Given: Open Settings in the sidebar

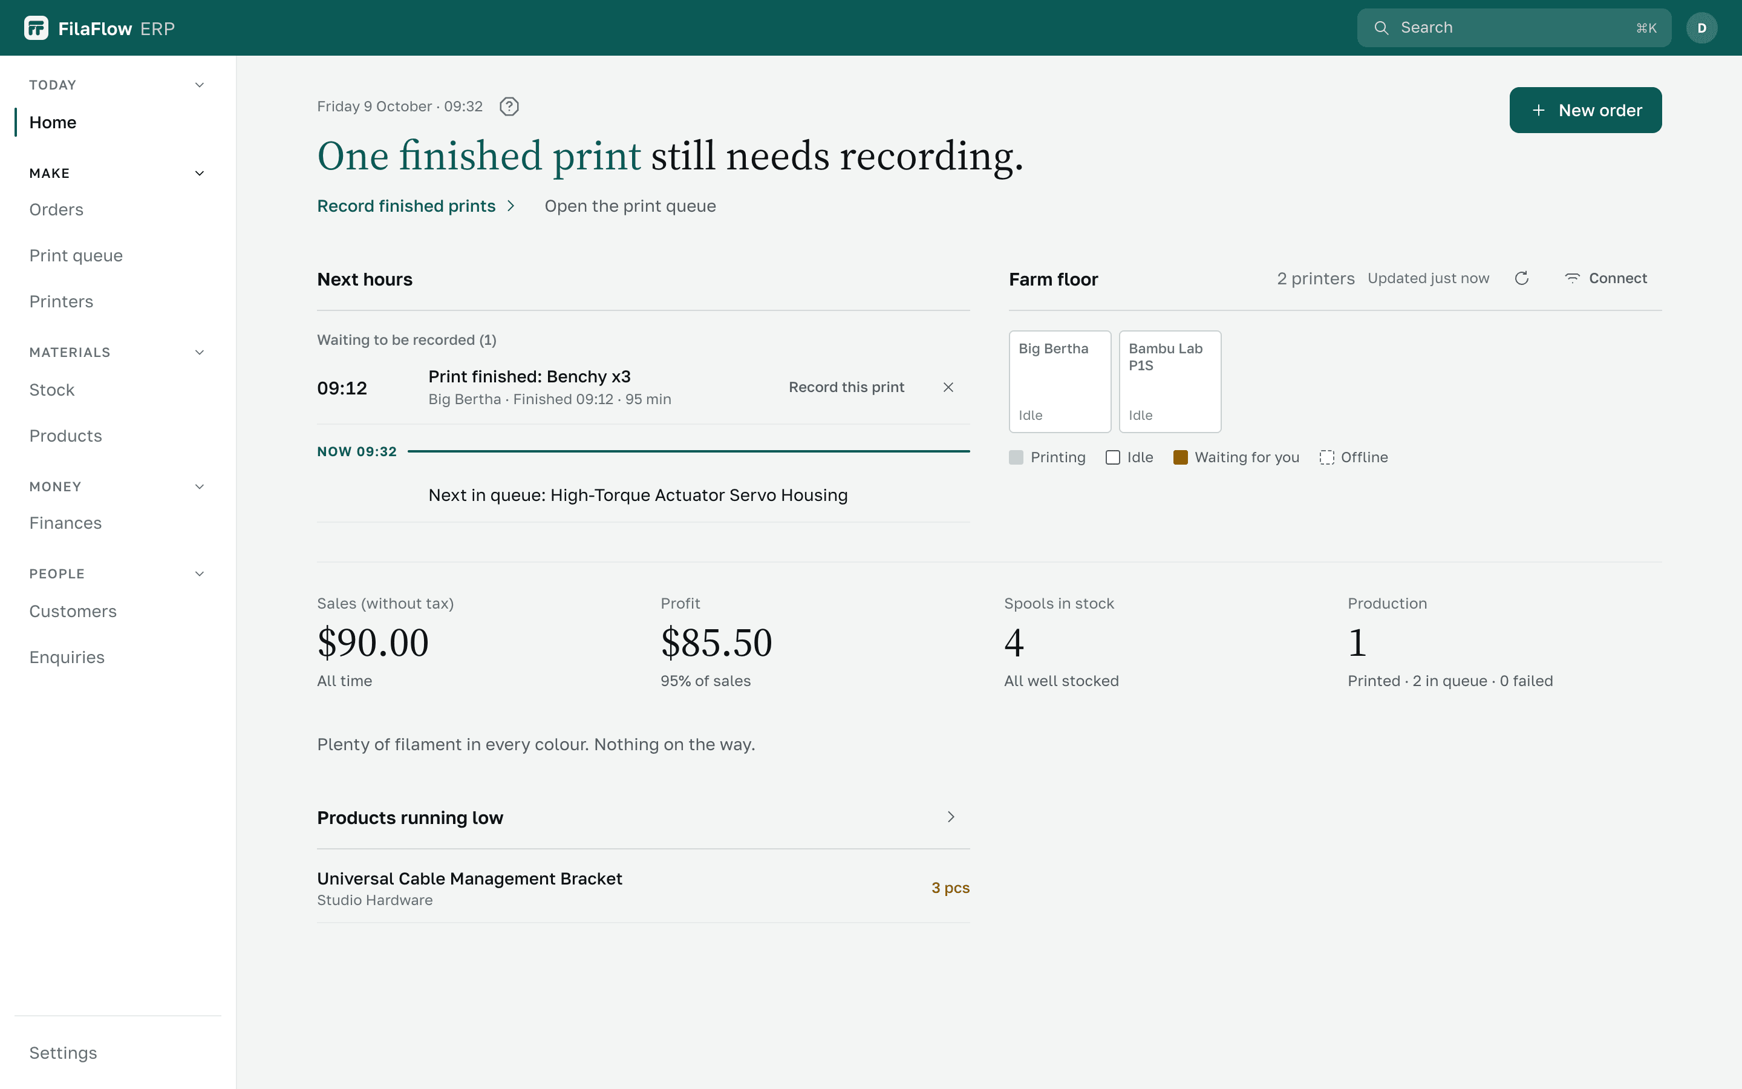Looking at the screenshot, I should [63, 1053].
